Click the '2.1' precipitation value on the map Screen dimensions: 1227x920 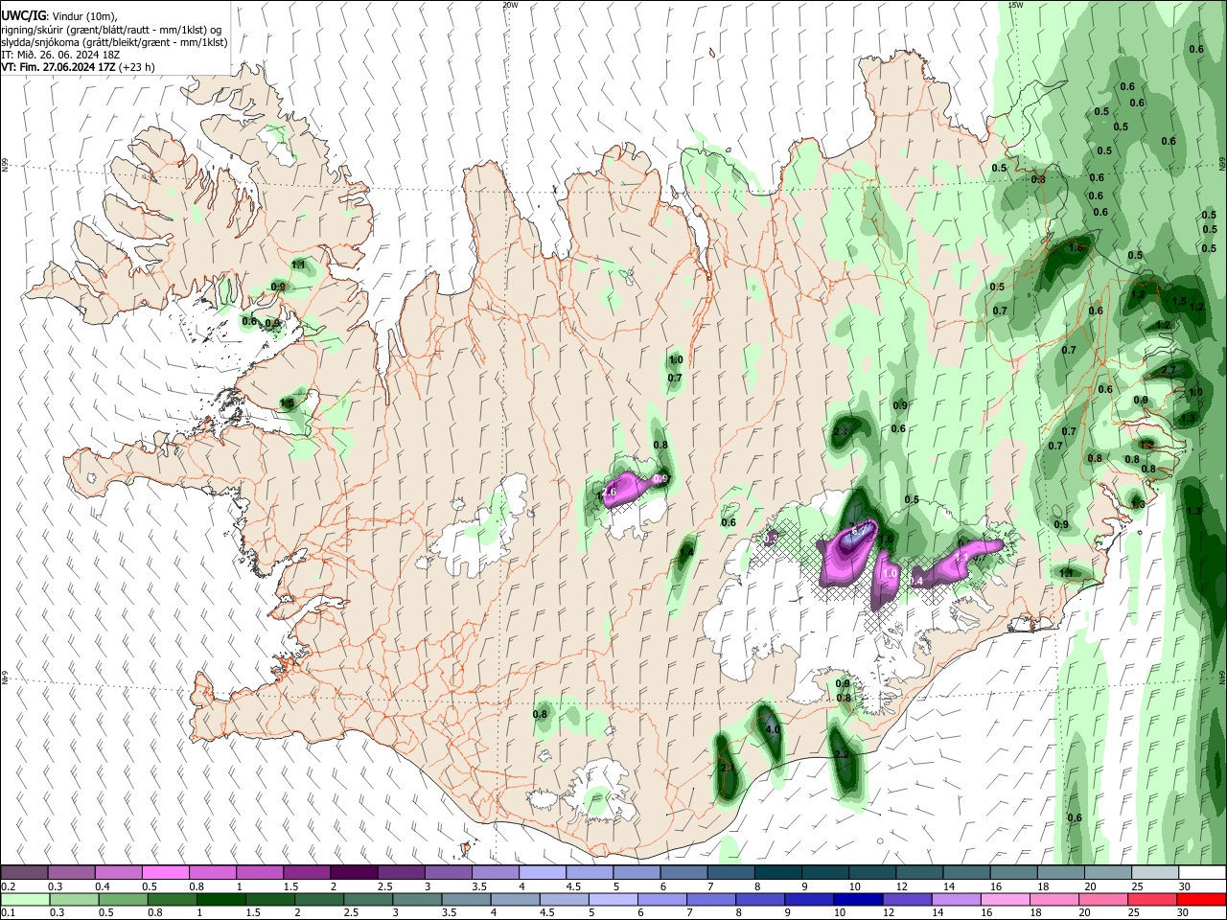(x=727, y=769)
